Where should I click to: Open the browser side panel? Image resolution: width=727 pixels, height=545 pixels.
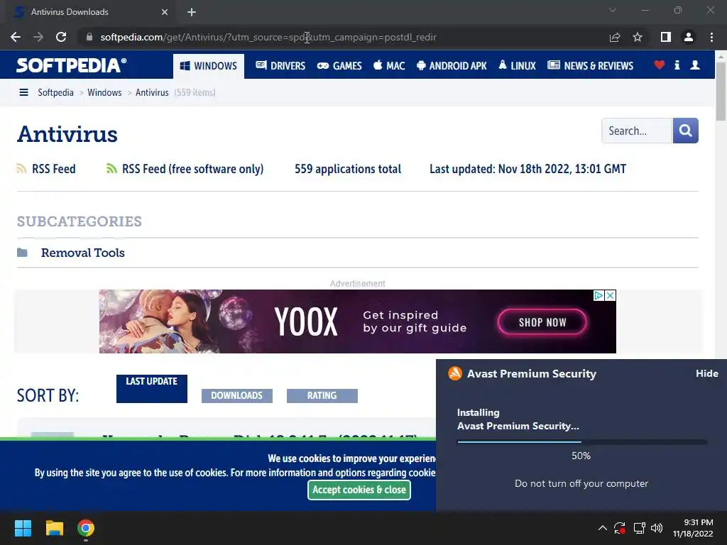666,37
